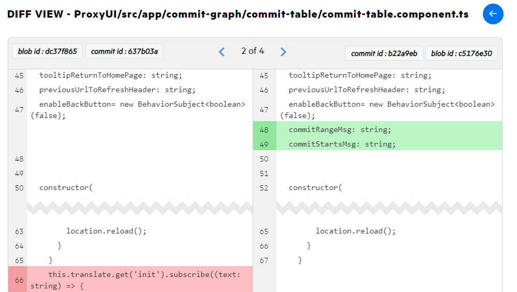Viewport: 517px width, 292px height.
Task: Click the '2 of 4' diff counter
Action: (x=253, y=51)
